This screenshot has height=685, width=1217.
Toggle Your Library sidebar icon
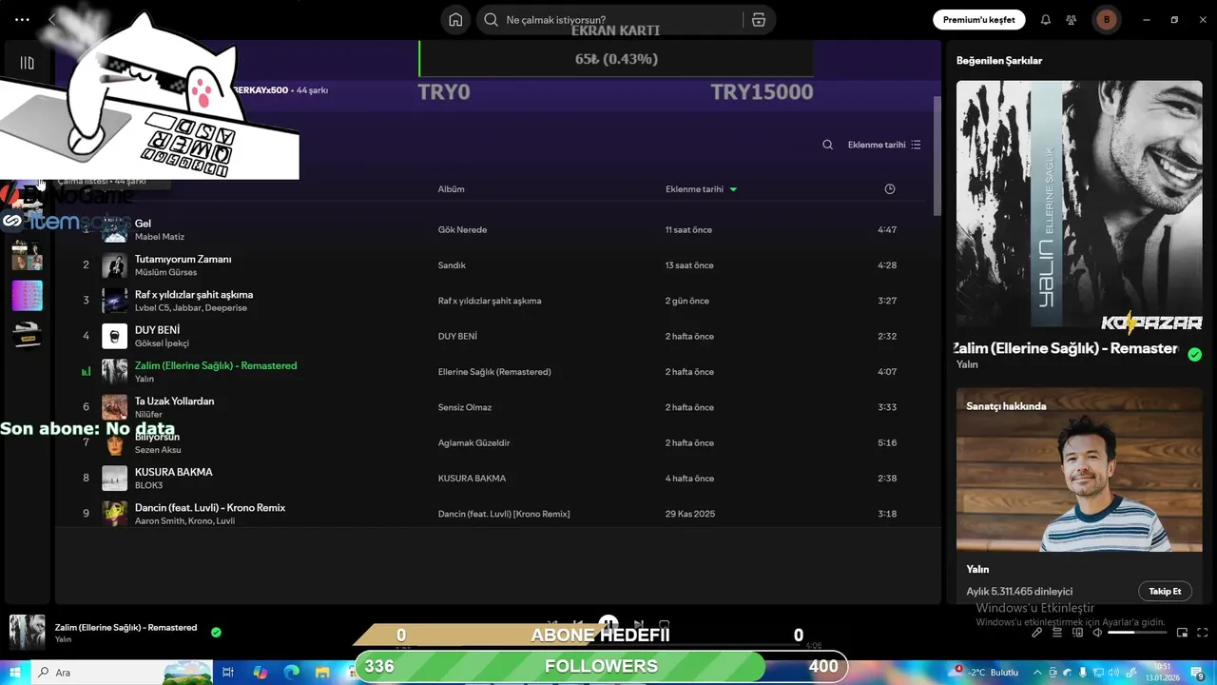click(x=27, y=63)
